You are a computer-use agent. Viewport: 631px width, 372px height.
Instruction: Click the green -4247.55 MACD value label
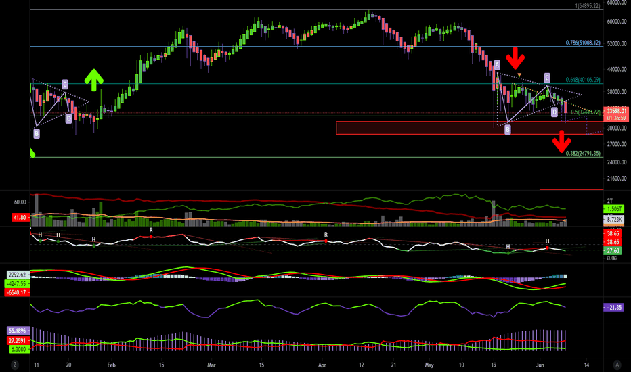point(17,284)
